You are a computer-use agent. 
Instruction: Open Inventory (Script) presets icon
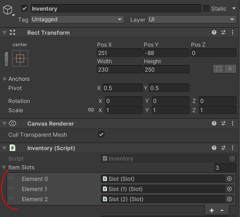tap(223, 148)
